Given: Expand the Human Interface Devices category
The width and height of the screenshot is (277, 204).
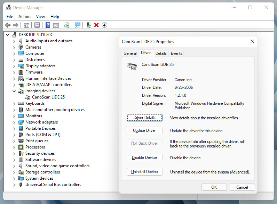Looking at the screenshot, I should point(14,78).
